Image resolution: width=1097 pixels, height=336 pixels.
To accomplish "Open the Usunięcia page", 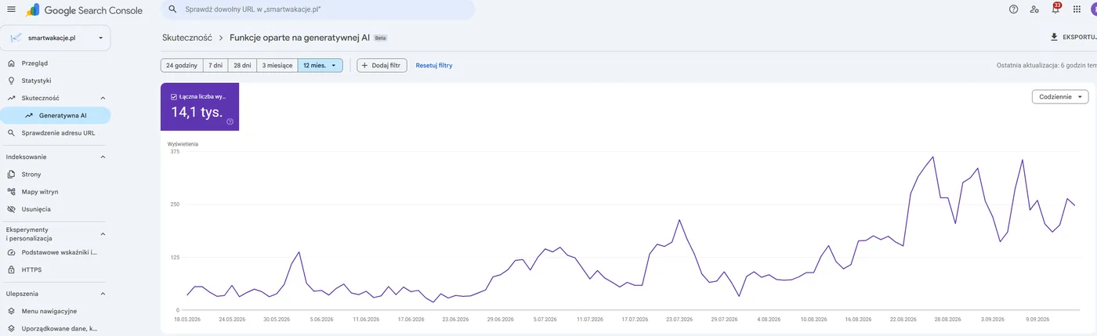I will [x=56, y=209].
